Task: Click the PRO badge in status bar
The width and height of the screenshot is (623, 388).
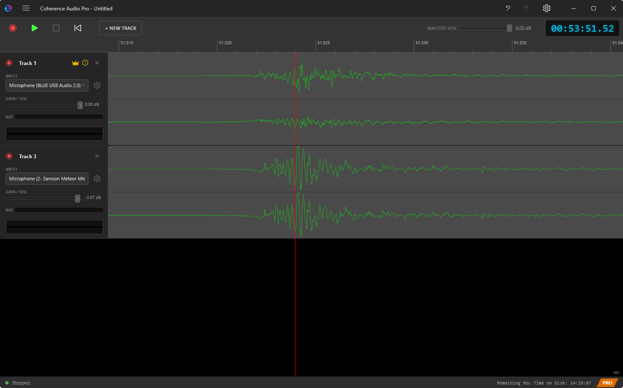Action: click(607, 383)
